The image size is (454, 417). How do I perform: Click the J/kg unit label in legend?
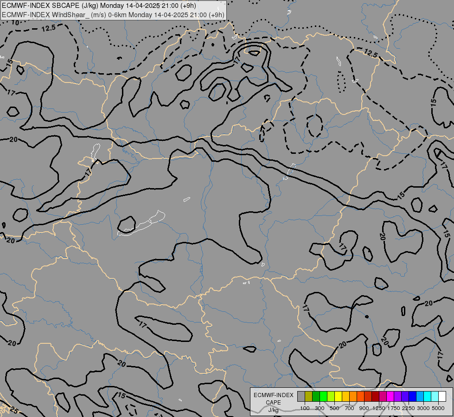[273, 410]
